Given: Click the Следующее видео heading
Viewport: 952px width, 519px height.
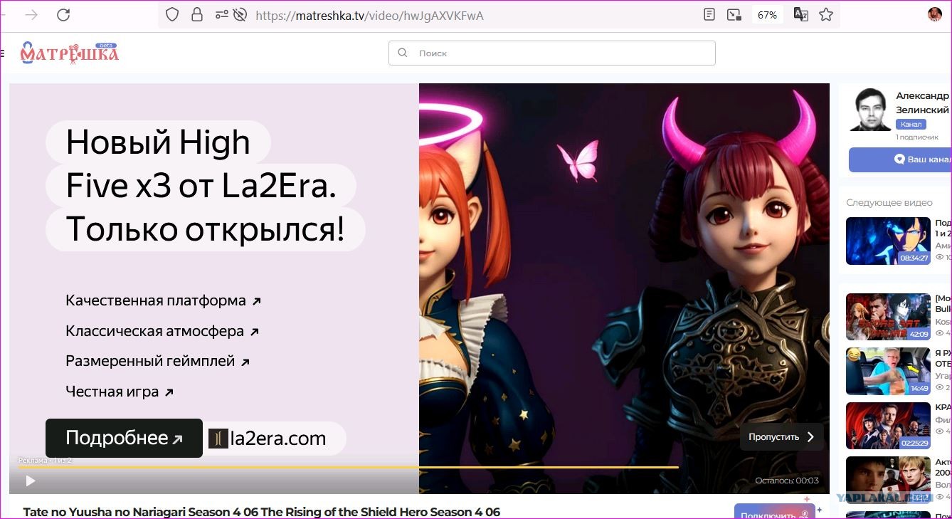Looking at the screenshot, I should (889, 203).
